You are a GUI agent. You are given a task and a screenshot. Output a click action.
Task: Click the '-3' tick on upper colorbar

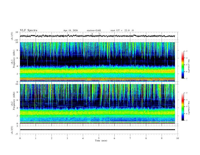[x=186, y=51]
